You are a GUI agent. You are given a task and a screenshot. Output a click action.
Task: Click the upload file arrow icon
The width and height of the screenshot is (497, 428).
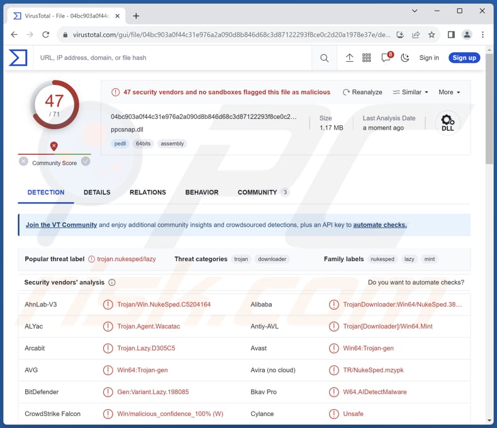[349, 58]
